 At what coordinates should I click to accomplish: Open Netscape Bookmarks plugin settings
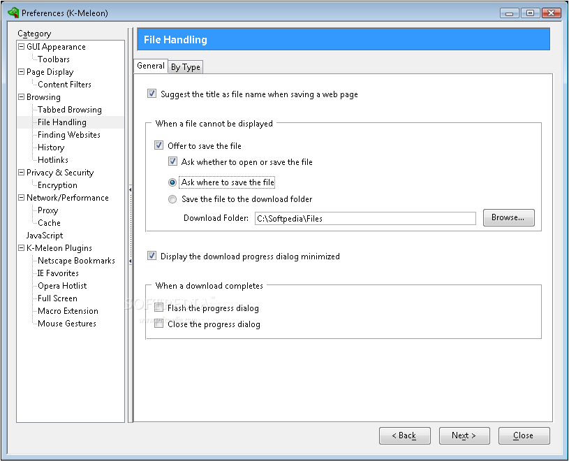76,261
